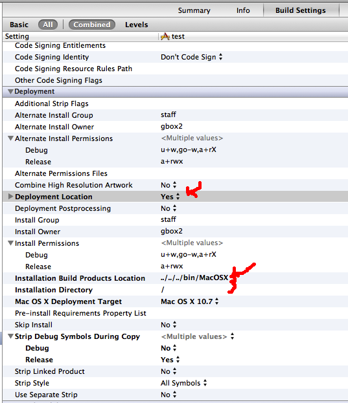The width and height of the screenshot is (348, 403).
Task: Select the Install Owner setting label
Action: pos(38,232)
